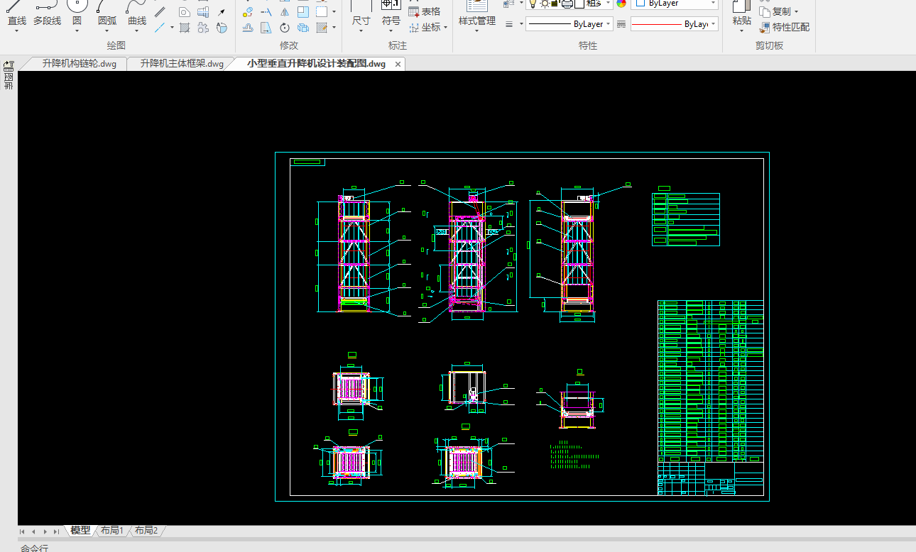916x552 pixels.
Task: Click the mirror icon in 修改 panel
Action: coord(285,12)
